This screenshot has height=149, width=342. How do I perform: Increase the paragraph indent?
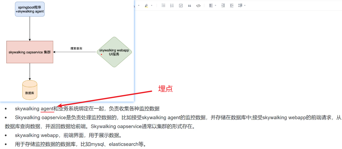click(x=223, y=6)
